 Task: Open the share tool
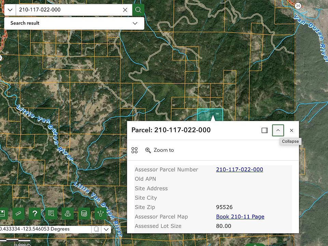tap(100, 213)
